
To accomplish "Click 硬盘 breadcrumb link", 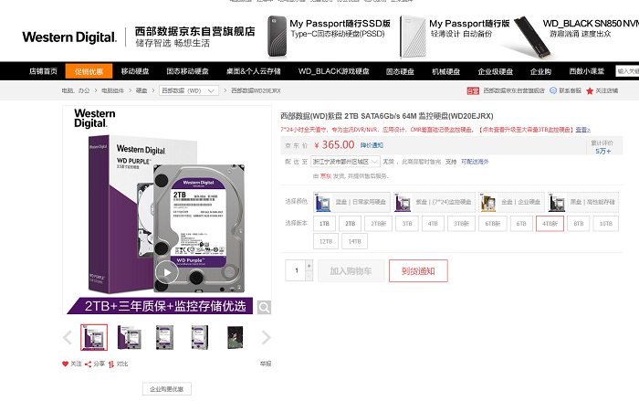I will (141, 90).
